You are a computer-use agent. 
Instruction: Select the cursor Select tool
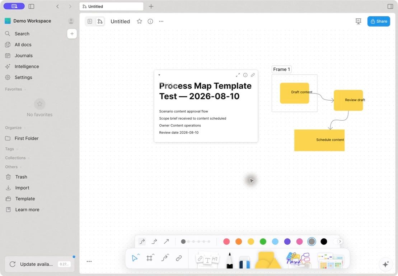coord(135,258)
